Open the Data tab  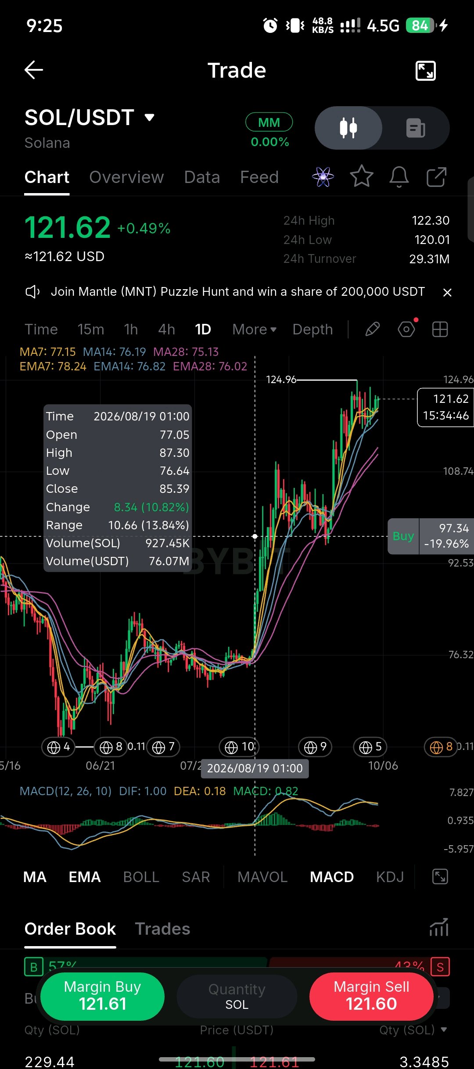coord(202,177)
